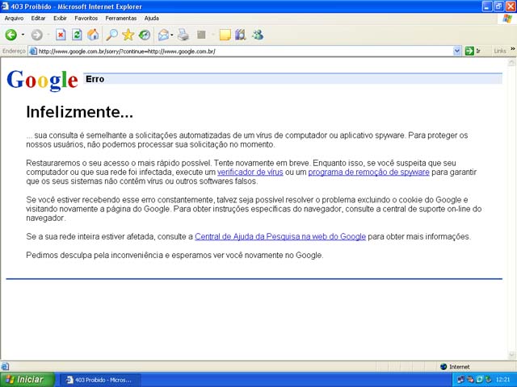
Task: Click the Iniciar start button
Action: coord(27,380)
